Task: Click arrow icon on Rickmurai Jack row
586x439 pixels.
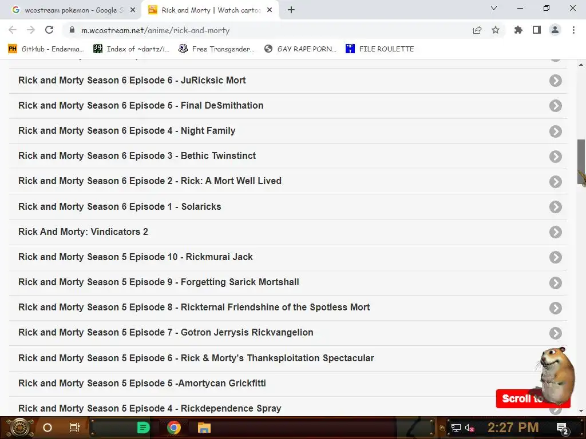Action: (x=555, y=257)
